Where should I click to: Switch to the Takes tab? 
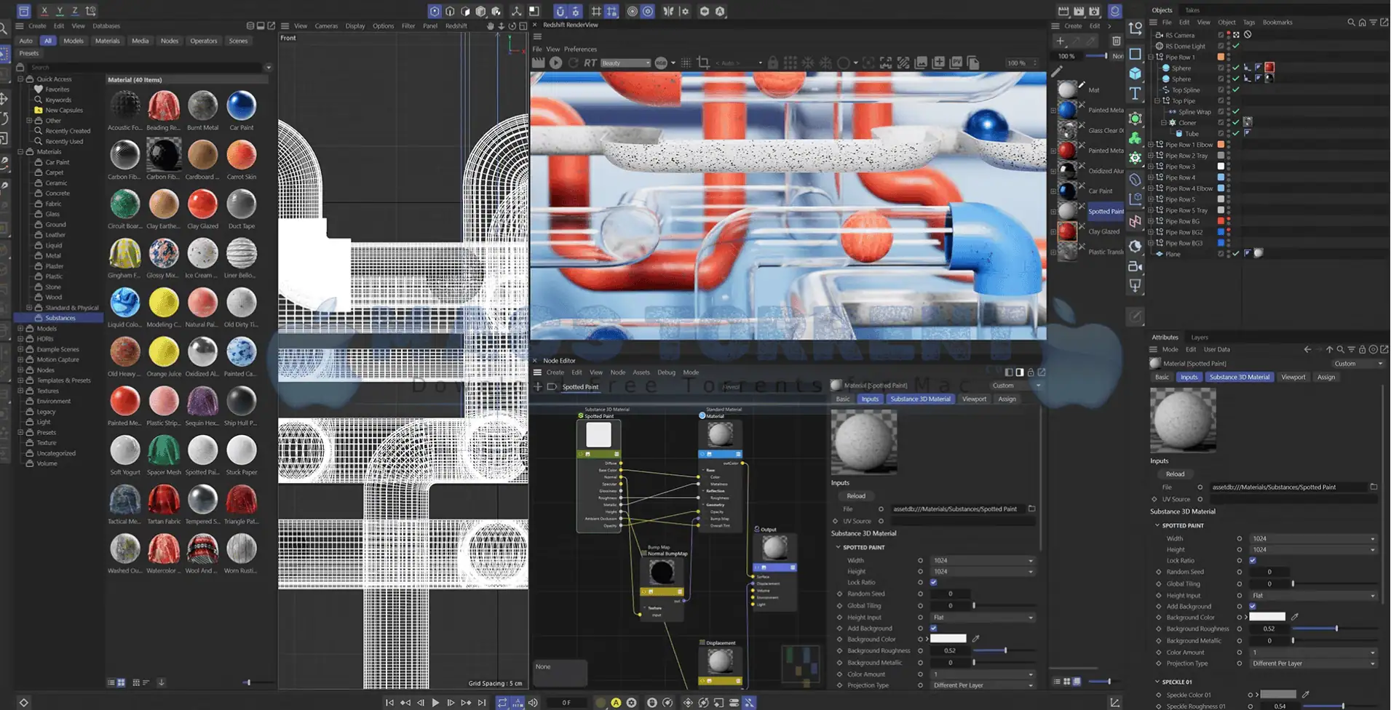[x=1192, y=10]
